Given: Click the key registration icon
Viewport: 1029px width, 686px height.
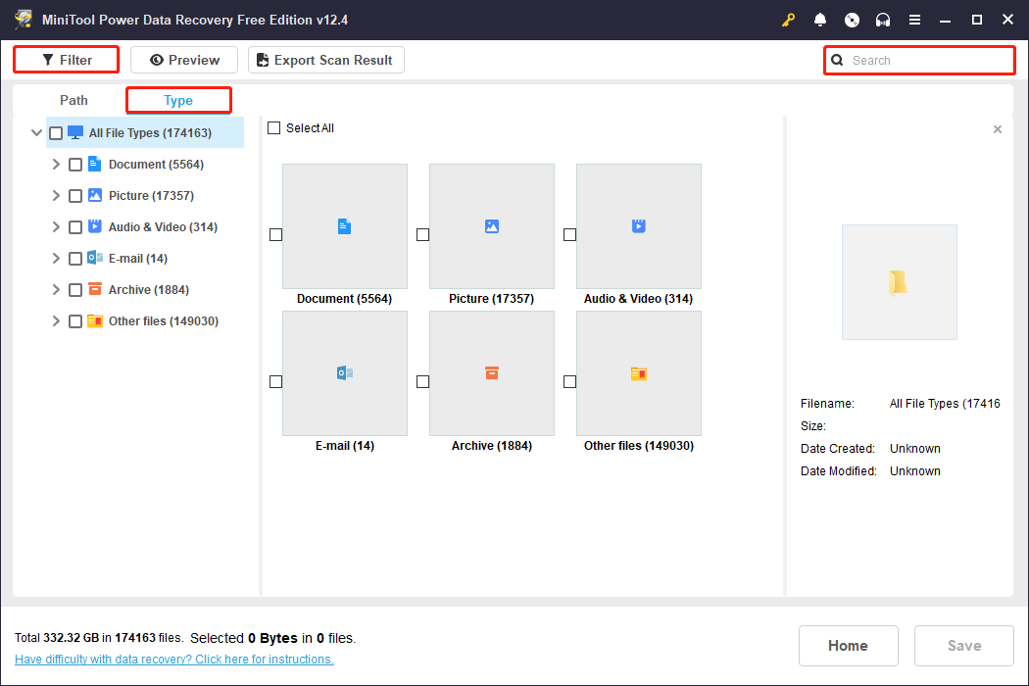Looking at the screenshot, I should (x=789, y=20).
